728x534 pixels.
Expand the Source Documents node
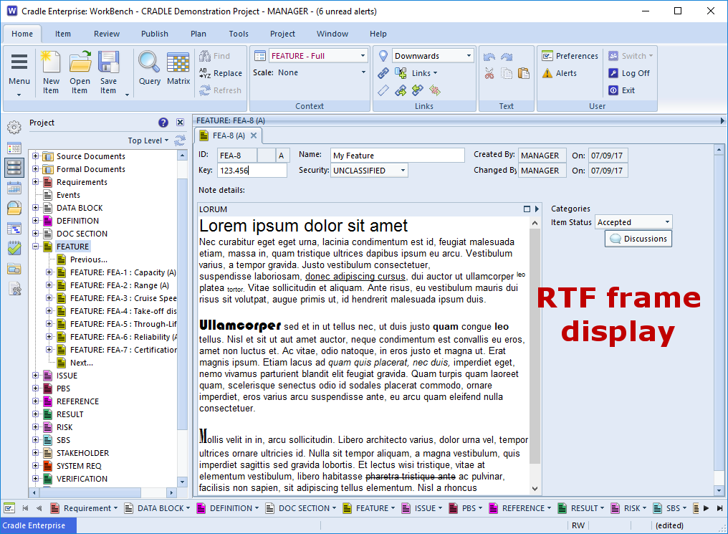(x=35, y=156)
